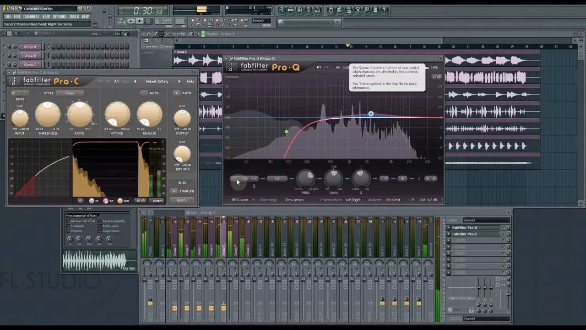Screen dimensions: 586x330
Task: Open the Pro-C 48 dB range menu
Action: click(x=140, y=201)
